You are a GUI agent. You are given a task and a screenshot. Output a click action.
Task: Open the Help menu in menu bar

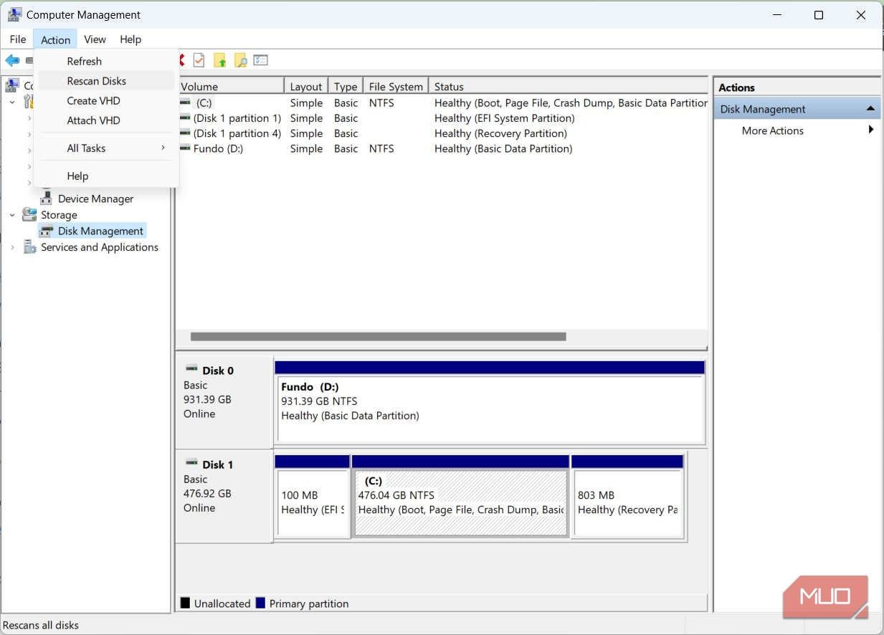(130, 39)
